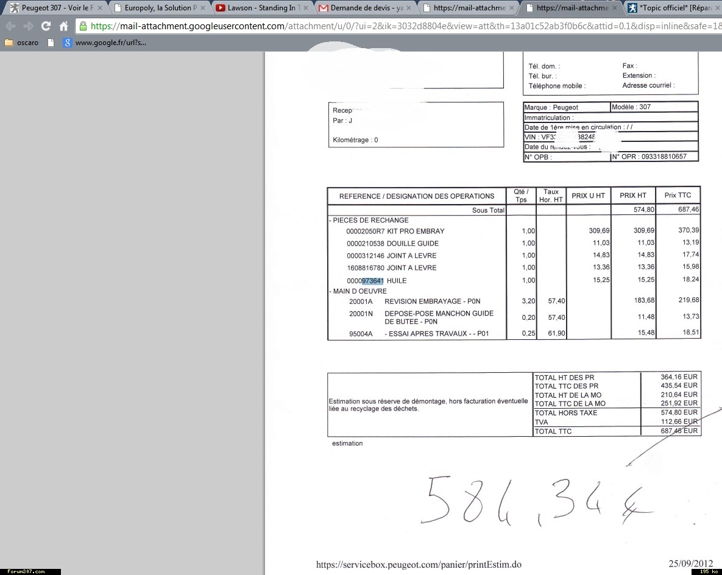This screenshot has height=575, width=722.
Task: Click the highlighted reference 0000973641 HUILE
Action: pos(377,280)
